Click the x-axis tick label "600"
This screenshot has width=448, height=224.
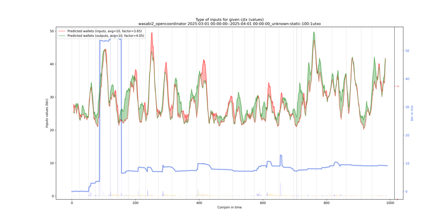[263, 203]
